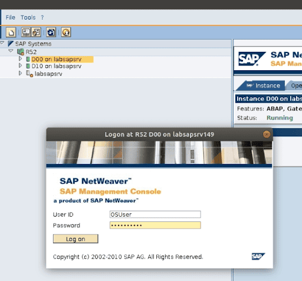The height and width of the screenshot is (281, 302).
Task: Click the User ID input field
Action: pyautogui.click(x=155, y=214)
